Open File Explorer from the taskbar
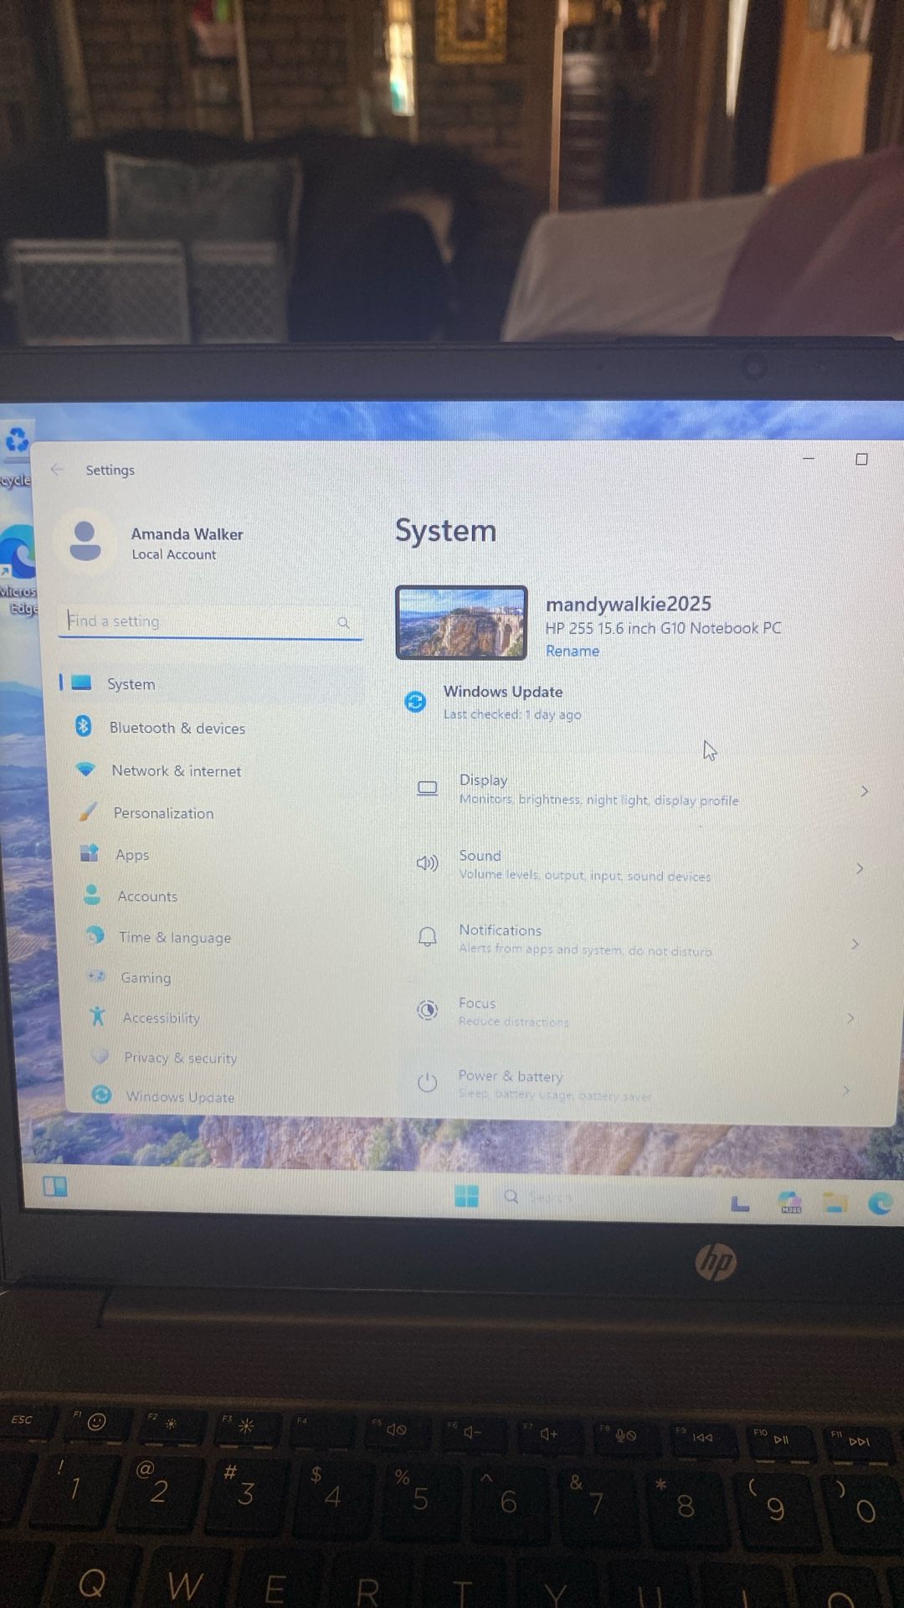Screen dimensions: 904x1608 (x=835, y=1203)
